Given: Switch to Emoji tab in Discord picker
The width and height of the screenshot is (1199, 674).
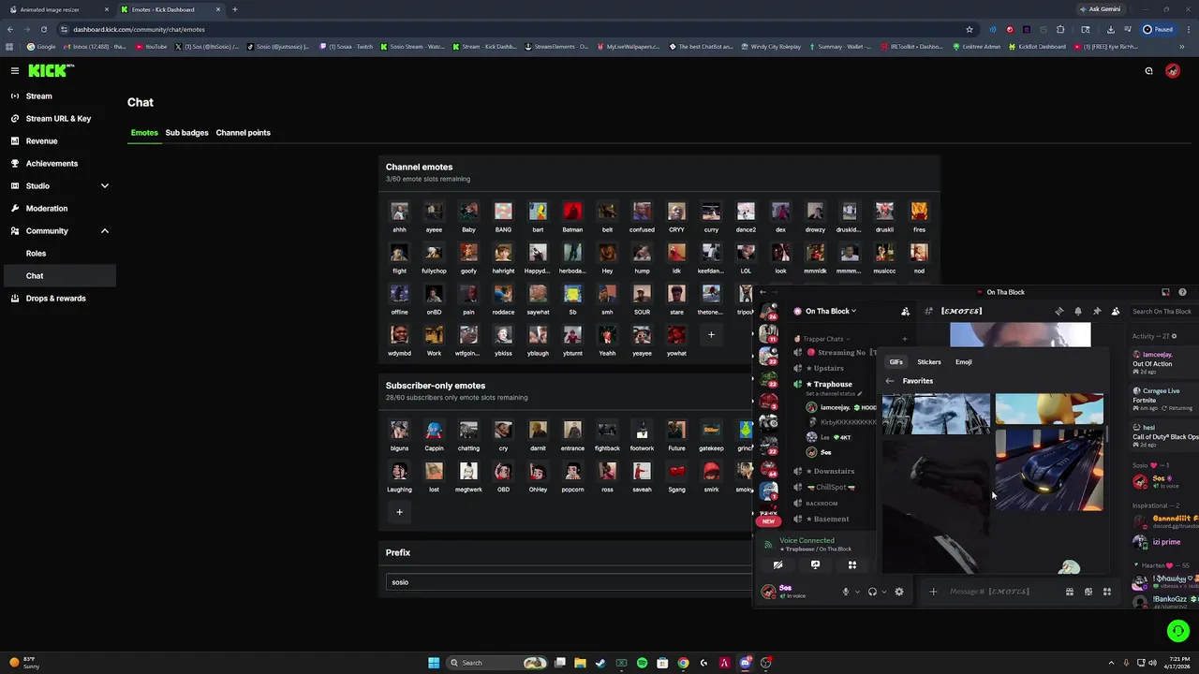Looking at the screenshot, I should pos(964,362).
